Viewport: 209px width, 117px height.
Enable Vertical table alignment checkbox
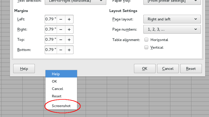pyautogui.click(x=146, y=47)
